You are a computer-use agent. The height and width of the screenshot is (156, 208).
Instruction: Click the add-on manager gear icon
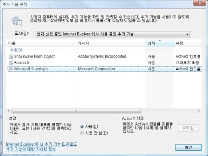pyautogui.click(x=17, y=21)
